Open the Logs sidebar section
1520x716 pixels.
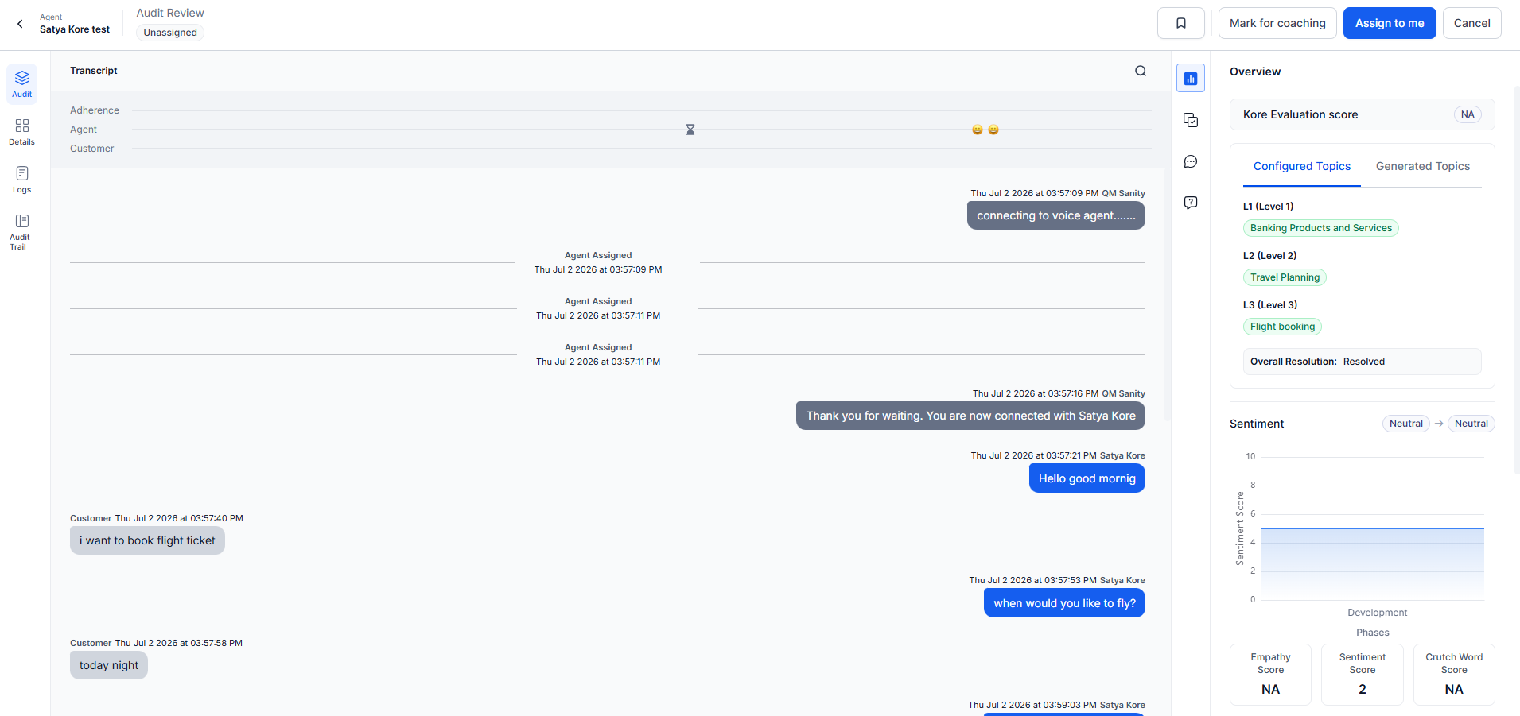pos(22,180)
